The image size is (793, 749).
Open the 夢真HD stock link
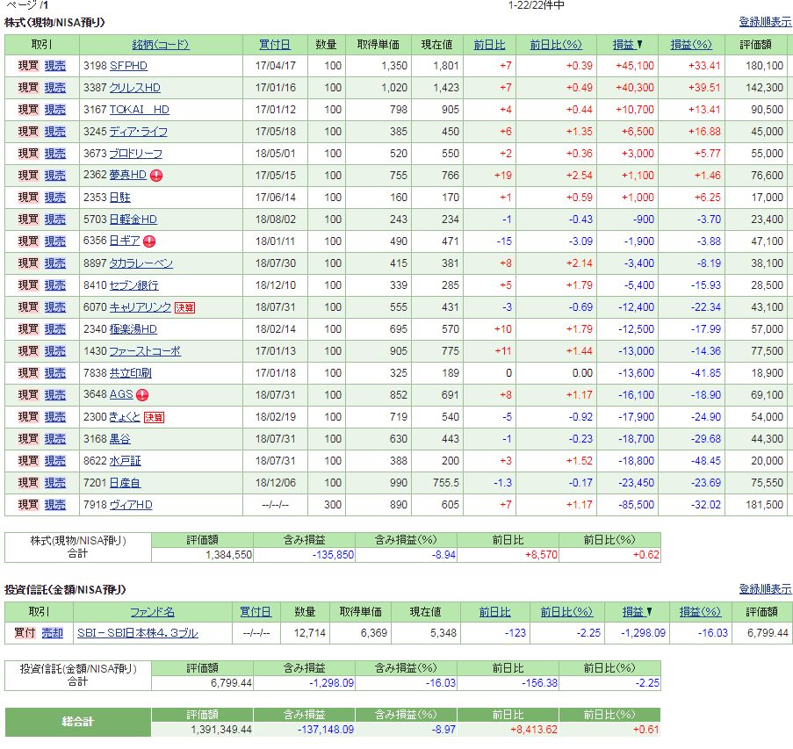128,175
